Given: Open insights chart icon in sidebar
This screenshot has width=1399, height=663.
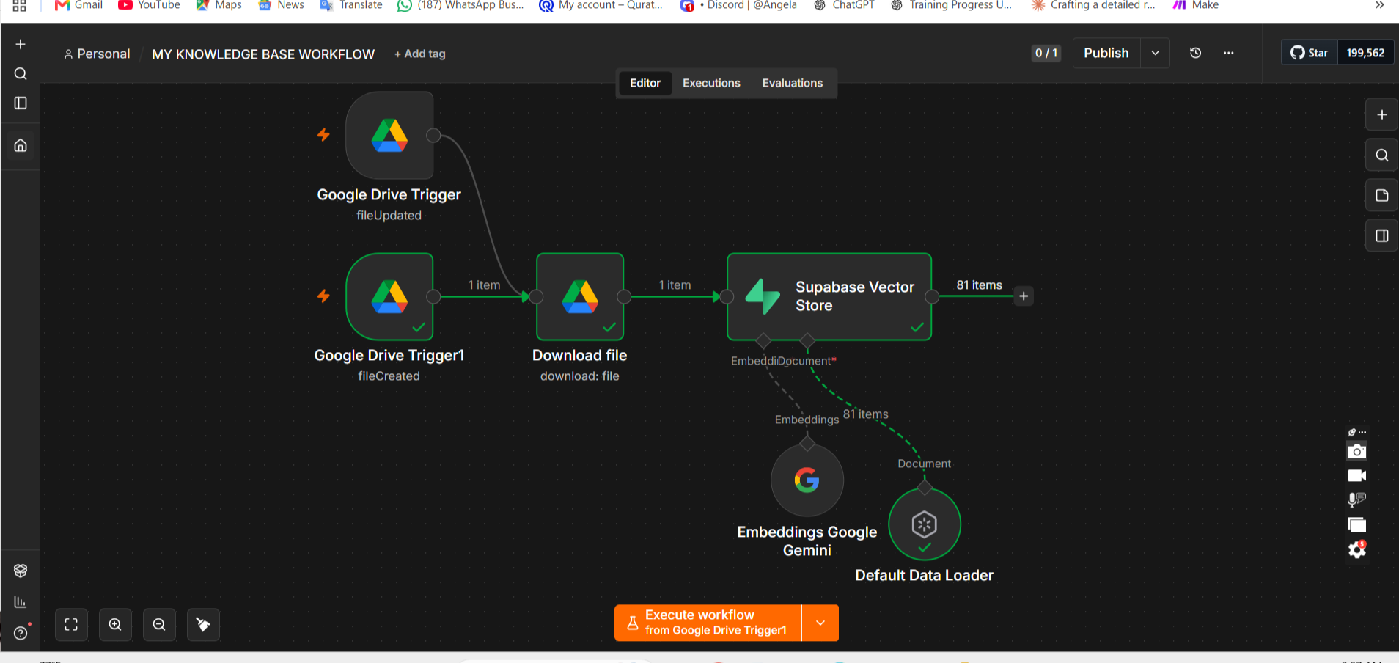Looking at the screenshot, I should (21, 601).
